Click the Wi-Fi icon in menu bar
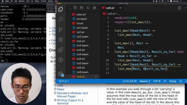Screen dimensions: 187x105 [x=168, y=1]
